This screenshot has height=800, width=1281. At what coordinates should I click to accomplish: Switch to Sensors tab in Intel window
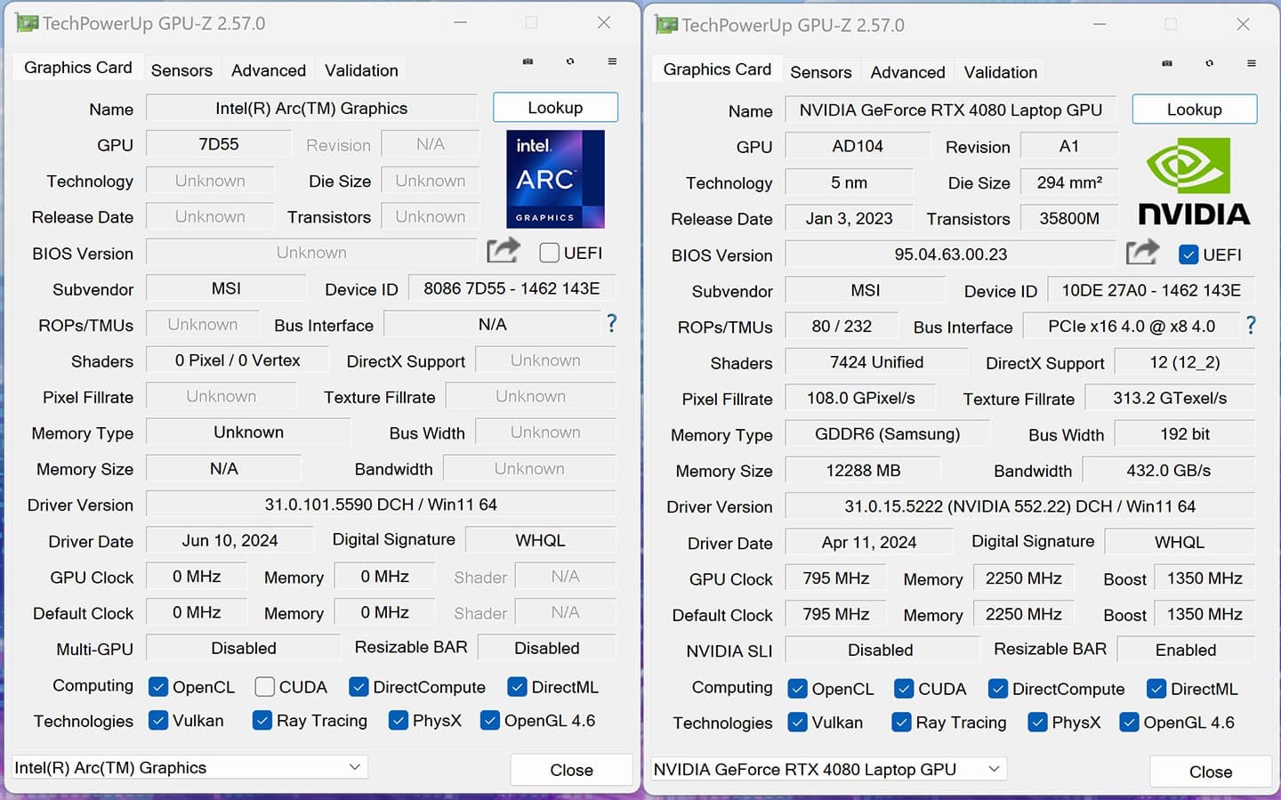pos(181,70)
